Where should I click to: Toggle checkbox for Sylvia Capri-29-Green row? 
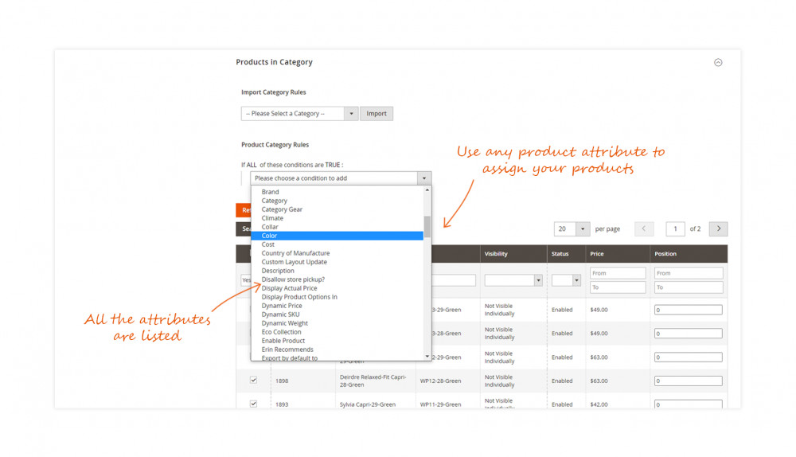(x=253, y=404)
